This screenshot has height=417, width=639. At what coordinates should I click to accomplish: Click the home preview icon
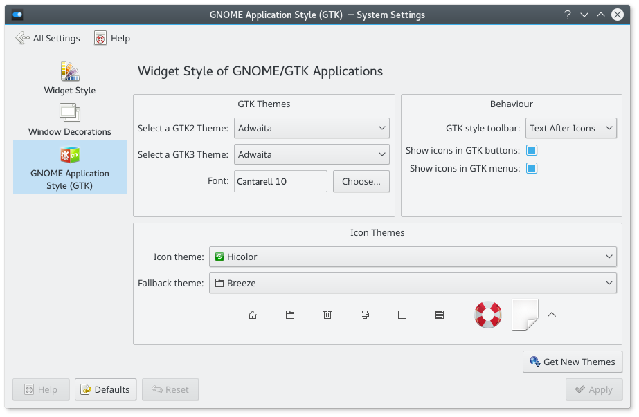pyautogui.click(x=253, y=315)
